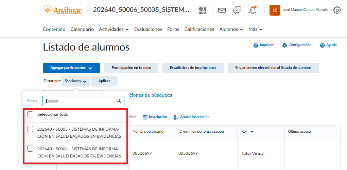Check the notifications bell icon

(x=253, y=10)
